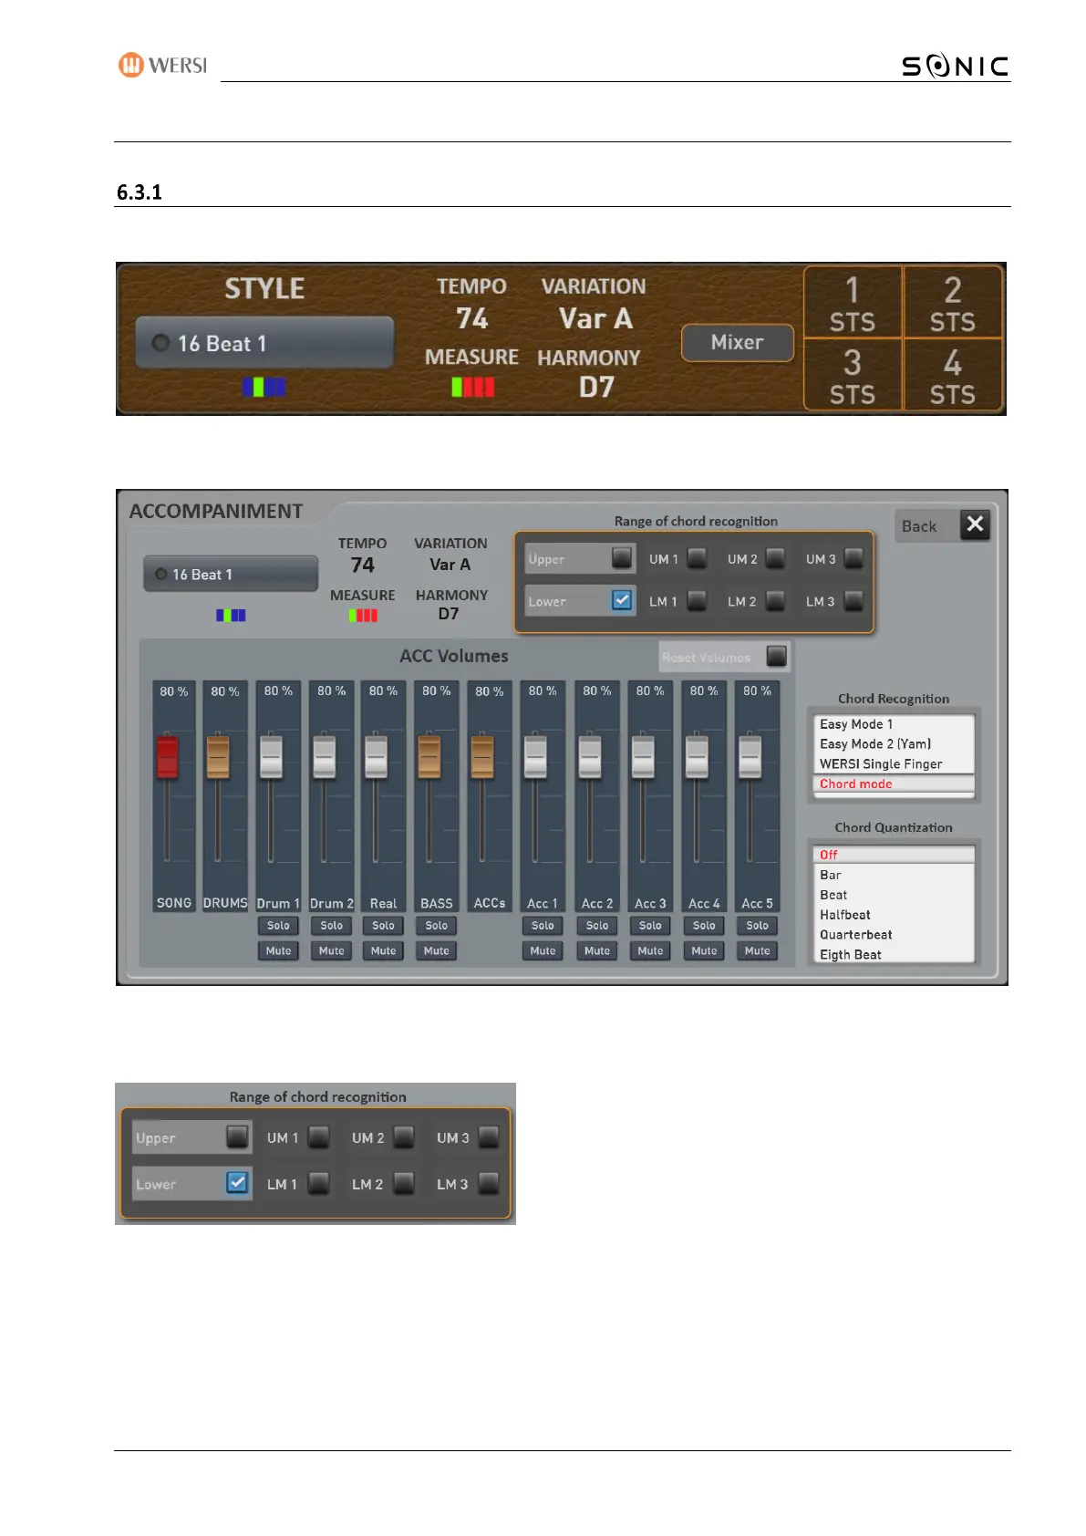This screenshot has height=1536, width=1086.
Task: Click the Real volume fader
Action: (377, 756)
